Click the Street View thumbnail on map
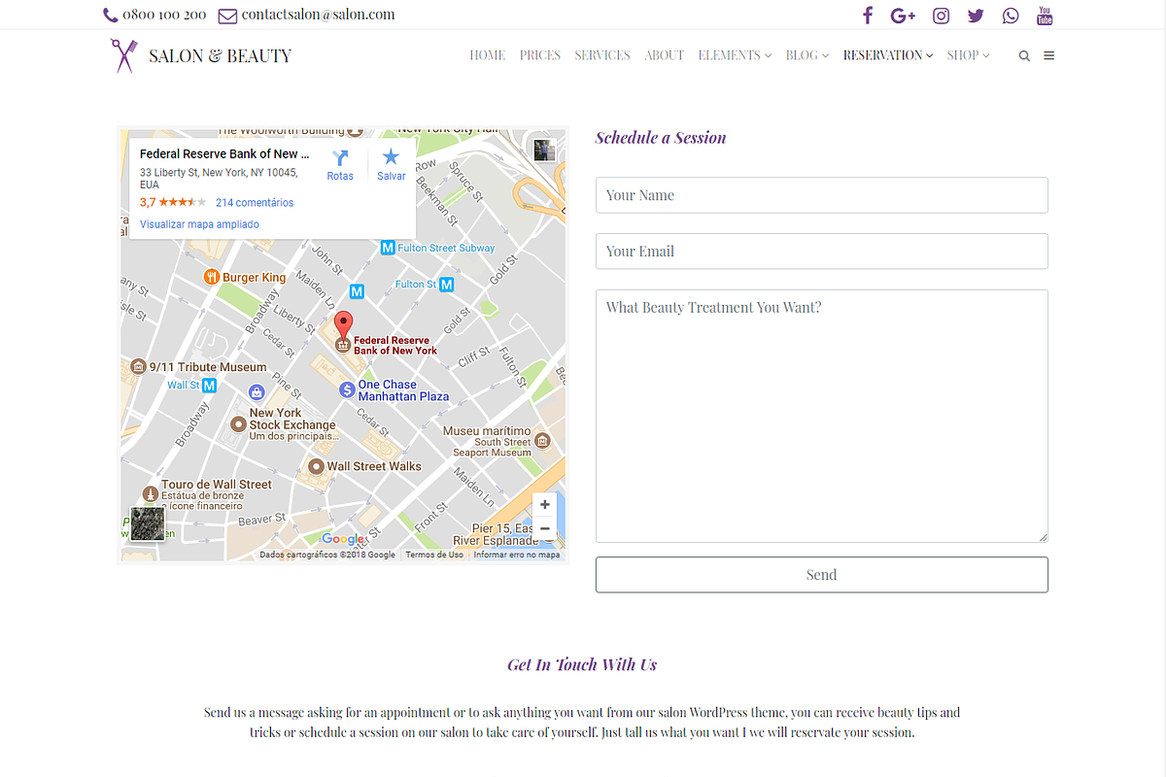1166x777 pixels. [544, 150]
